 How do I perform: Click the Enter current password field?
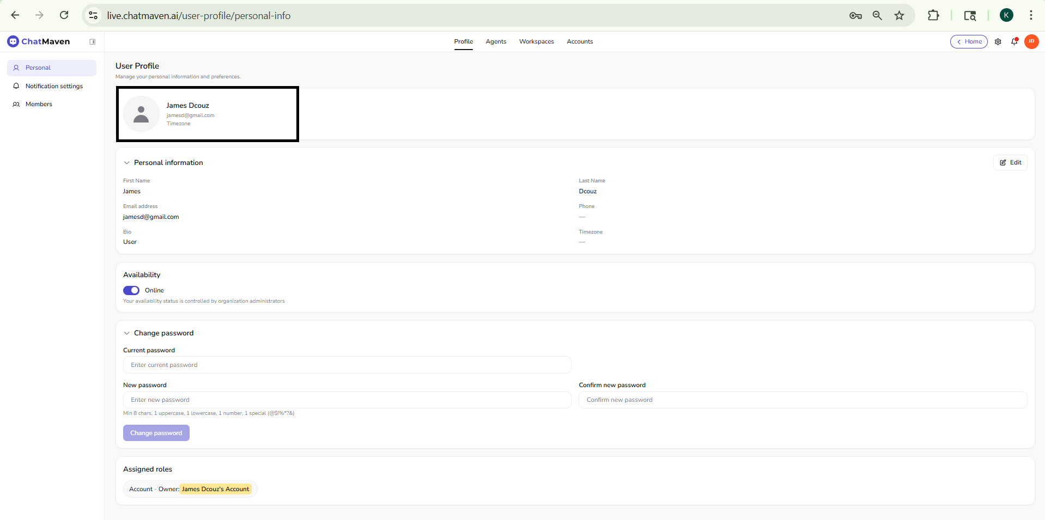pos(347,365)
